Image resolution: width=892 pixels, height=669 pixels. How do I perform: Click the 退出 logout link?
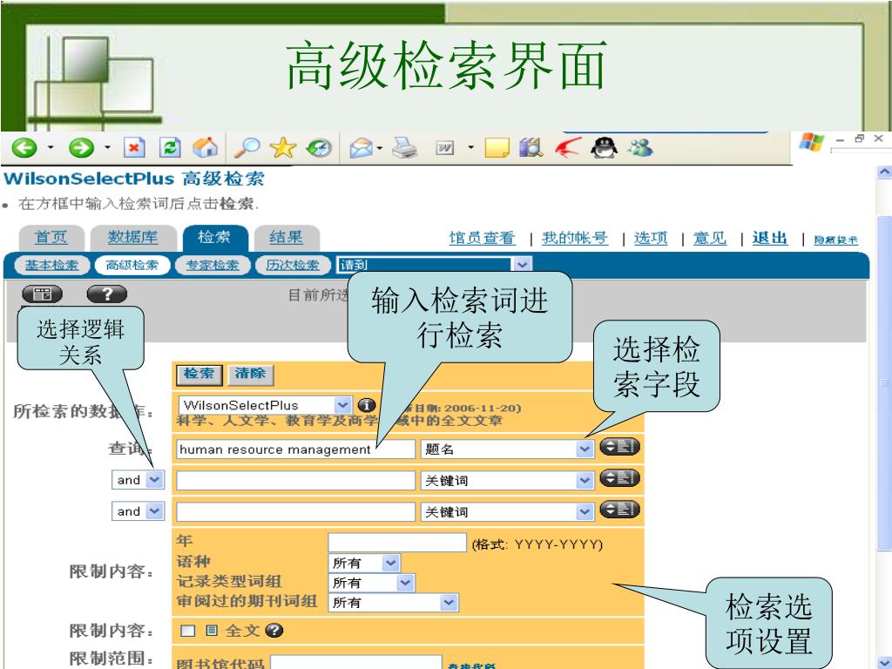coord(770,238)
